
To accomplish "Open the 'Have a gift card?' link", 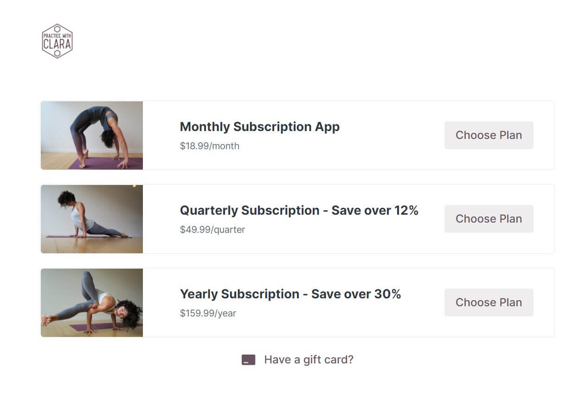I will click(309, 360).
